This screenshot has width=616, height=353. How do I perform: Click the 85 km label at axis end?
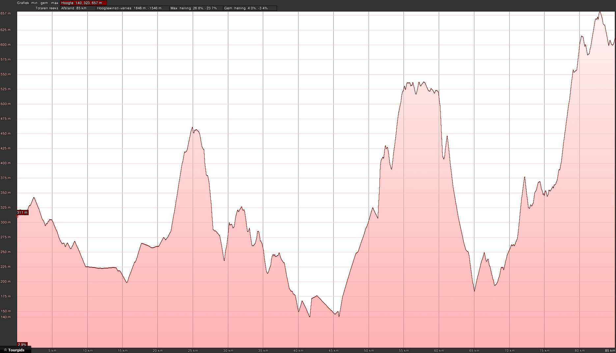point(610,350)
